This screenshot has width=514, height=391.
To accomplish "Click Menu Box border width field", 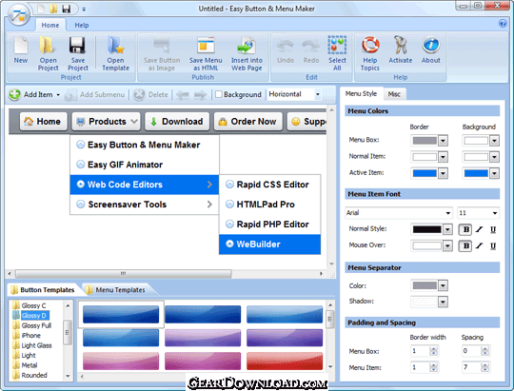I will click(x=420, y=351).
